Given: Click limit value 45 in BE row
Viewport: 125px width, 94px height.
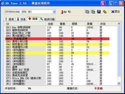Looking at the screenshot, I should click(72, 64).
